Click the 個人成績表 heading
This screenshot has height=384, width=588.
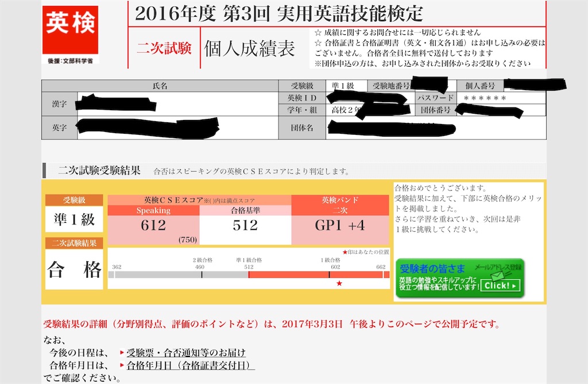point(249,49)
